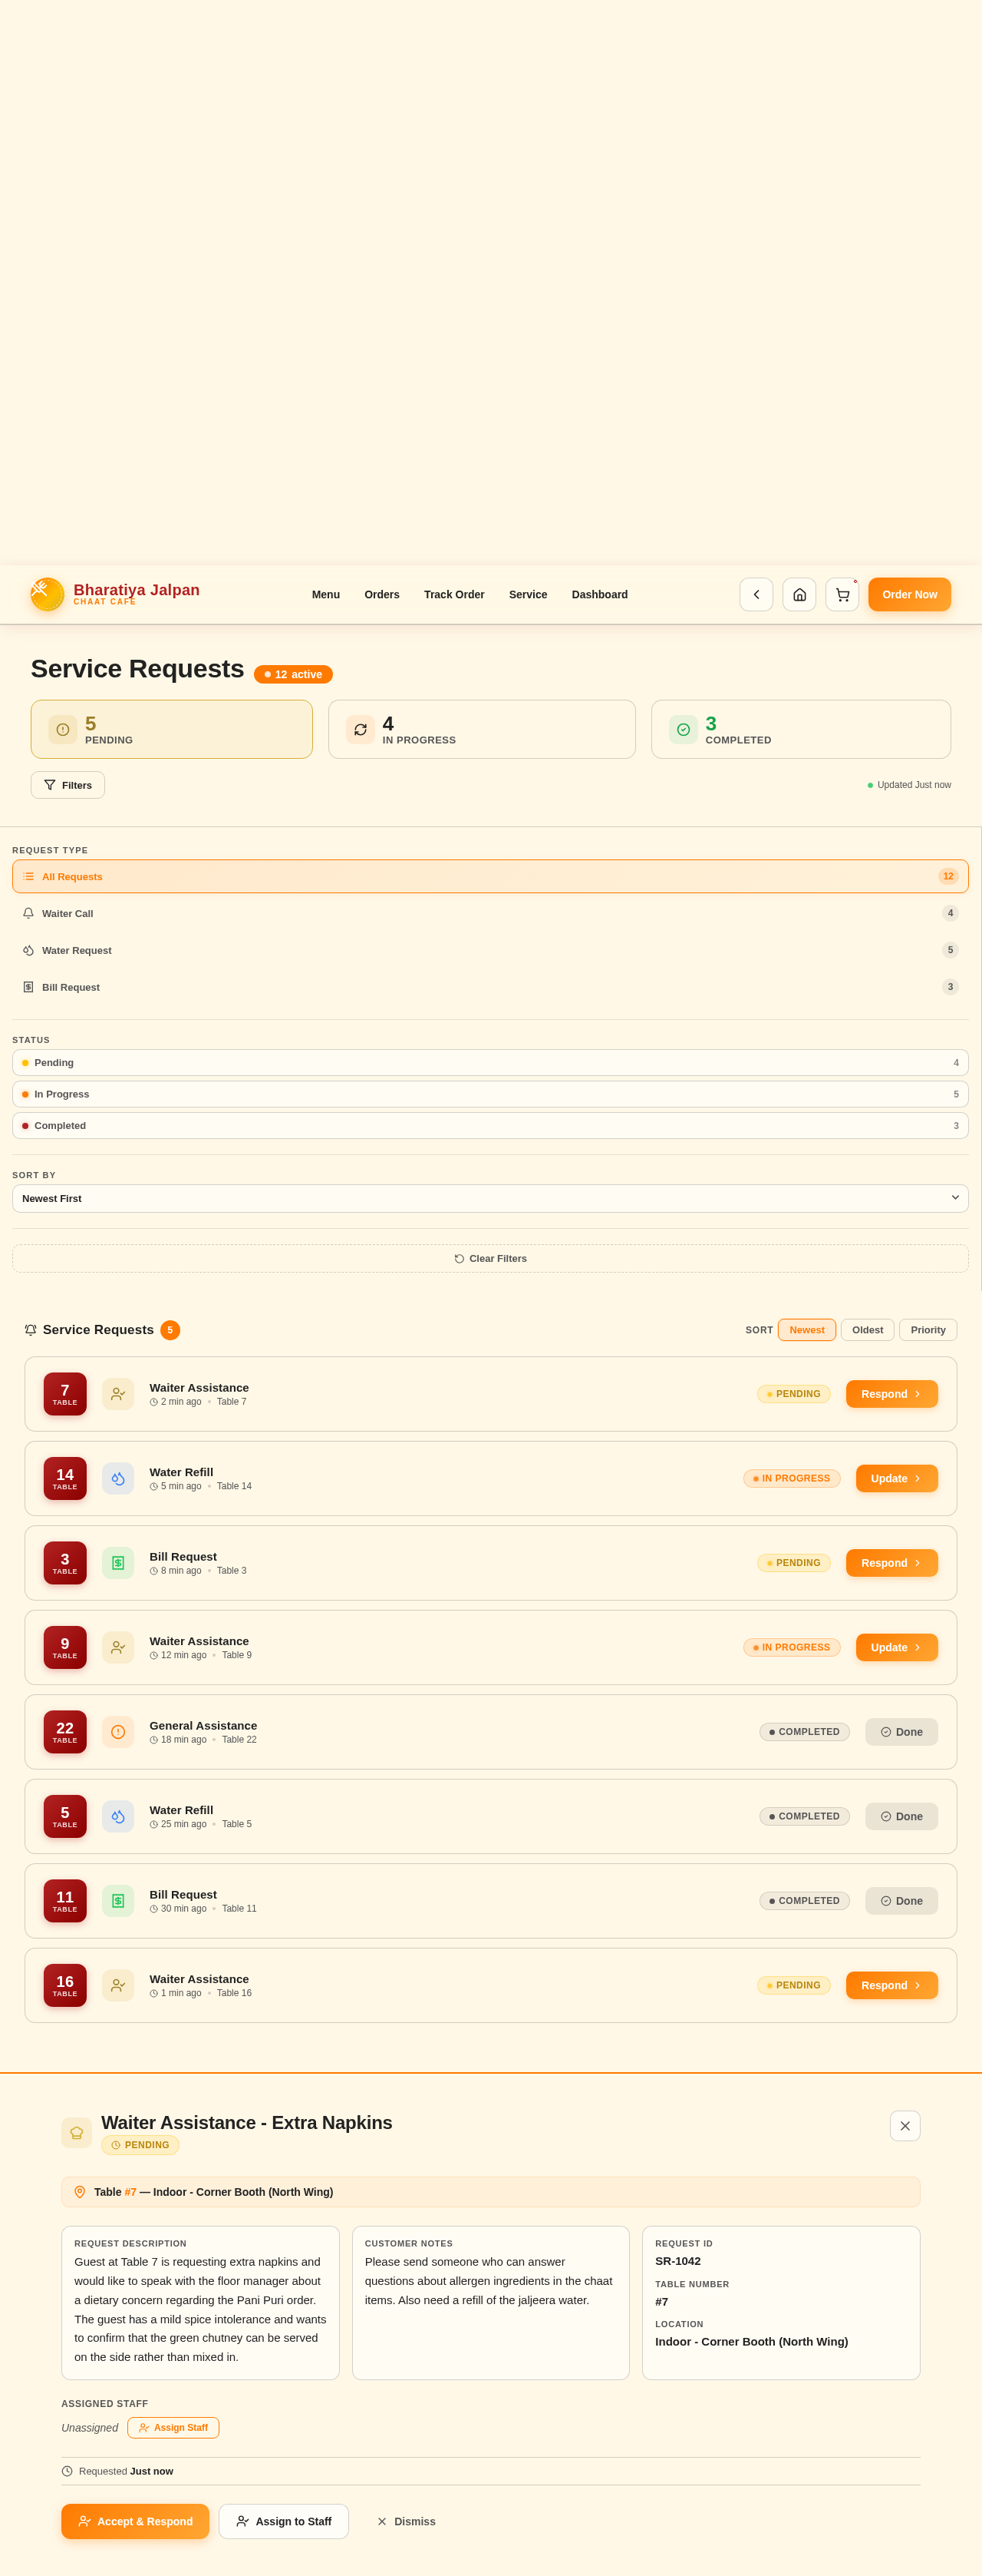Open the Newest First sort dropdown
Image resolution: width=982 pixels, height=2576 pixels.
coord(490,1198)
